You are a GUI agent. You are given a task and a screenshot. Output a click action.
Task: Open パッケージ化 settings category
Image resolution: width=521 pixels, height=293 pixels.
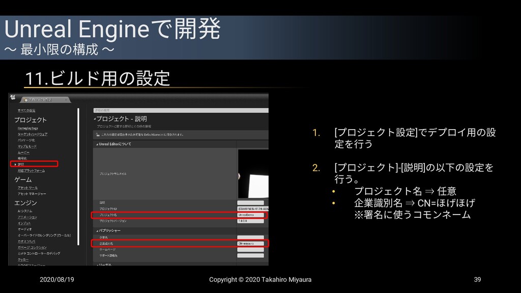(x=26, y=140)
